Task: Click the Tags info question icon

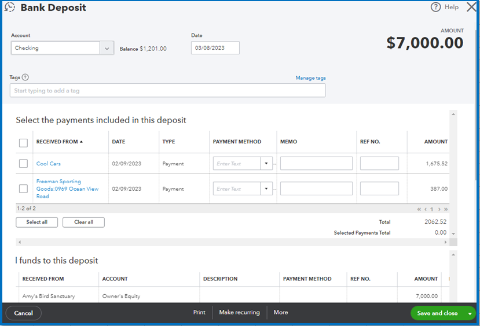Action: coord(25,77)
